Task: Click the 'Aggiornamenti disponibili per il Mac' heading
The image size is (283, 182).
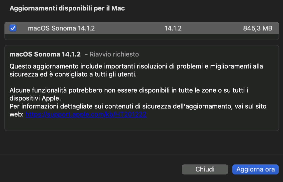Action: [67, 8]
